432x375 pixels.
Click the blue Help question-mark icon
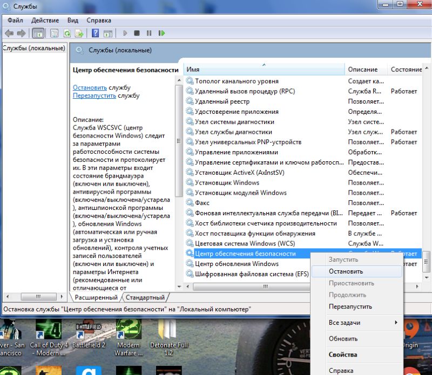pos(95,33)
